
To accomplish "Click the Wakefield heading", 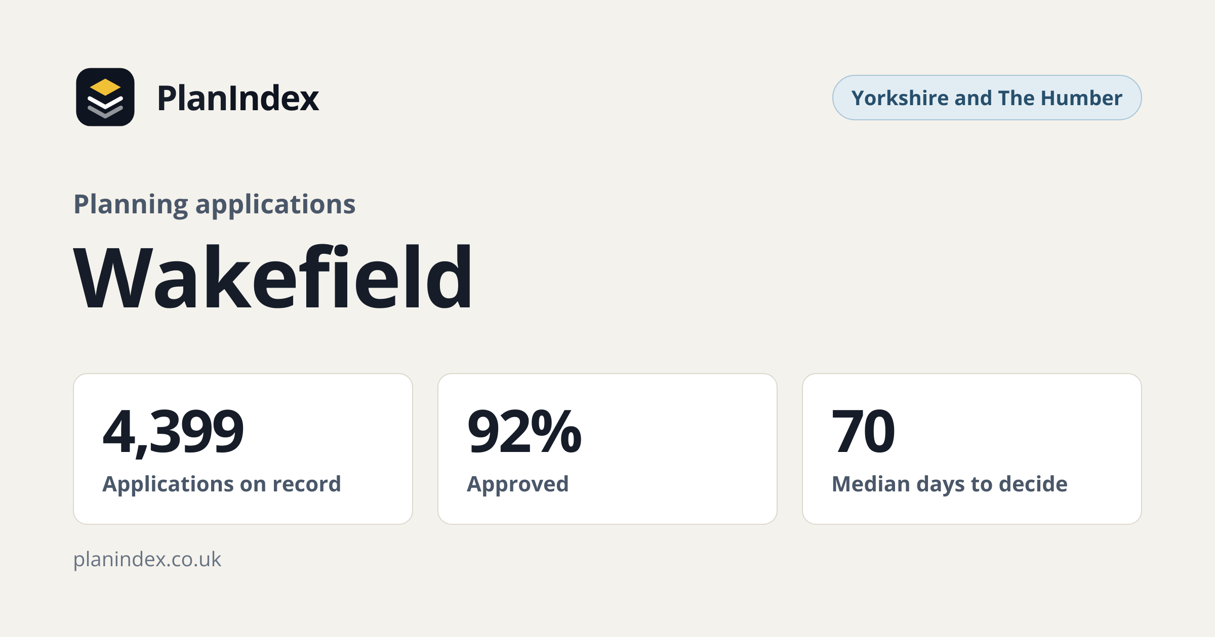I will [x=273, y=277].
